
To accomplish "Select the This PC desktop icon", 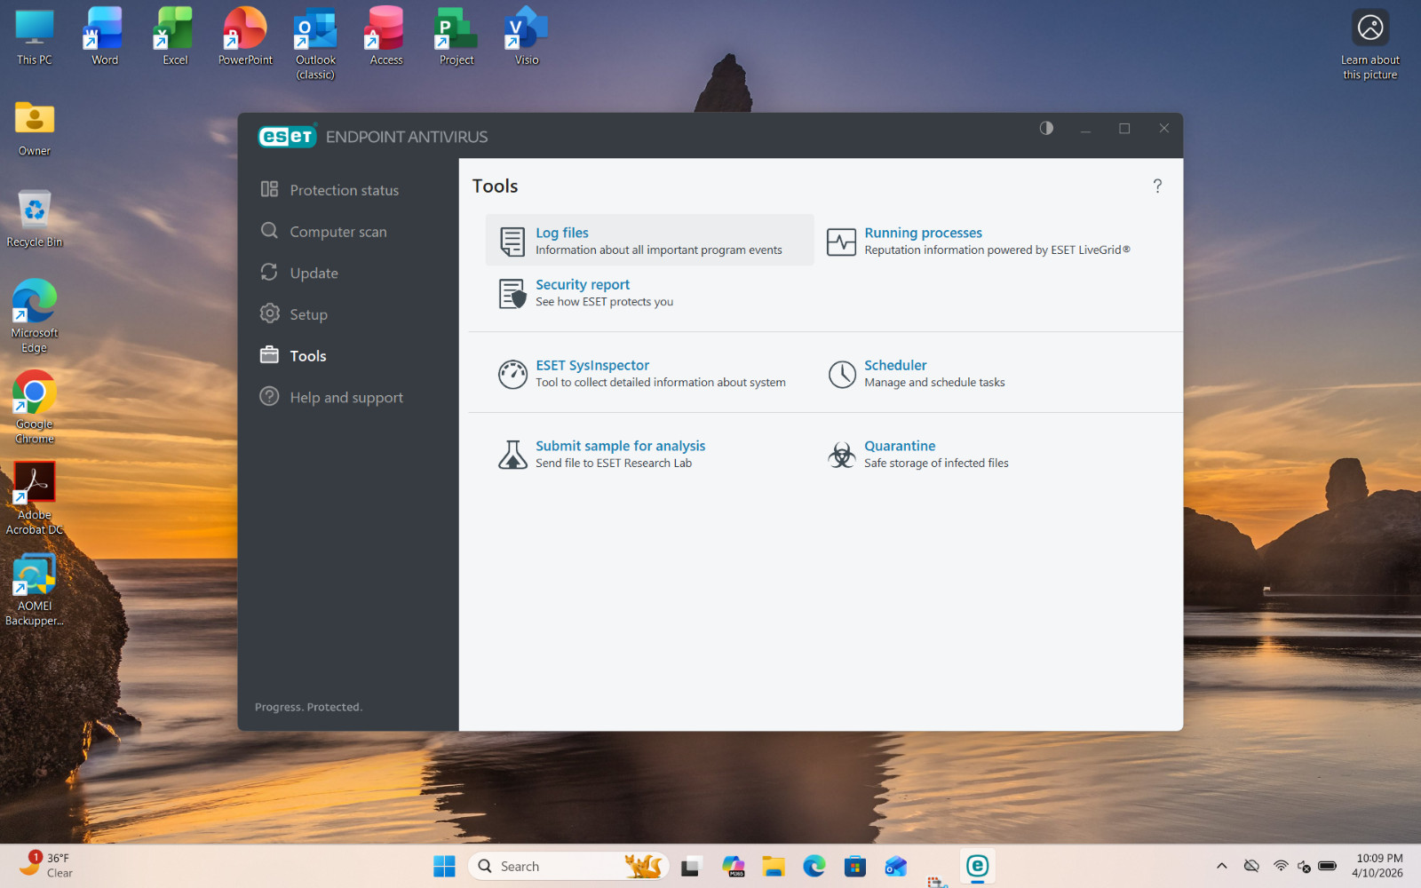I will click(x=35, y=37).
